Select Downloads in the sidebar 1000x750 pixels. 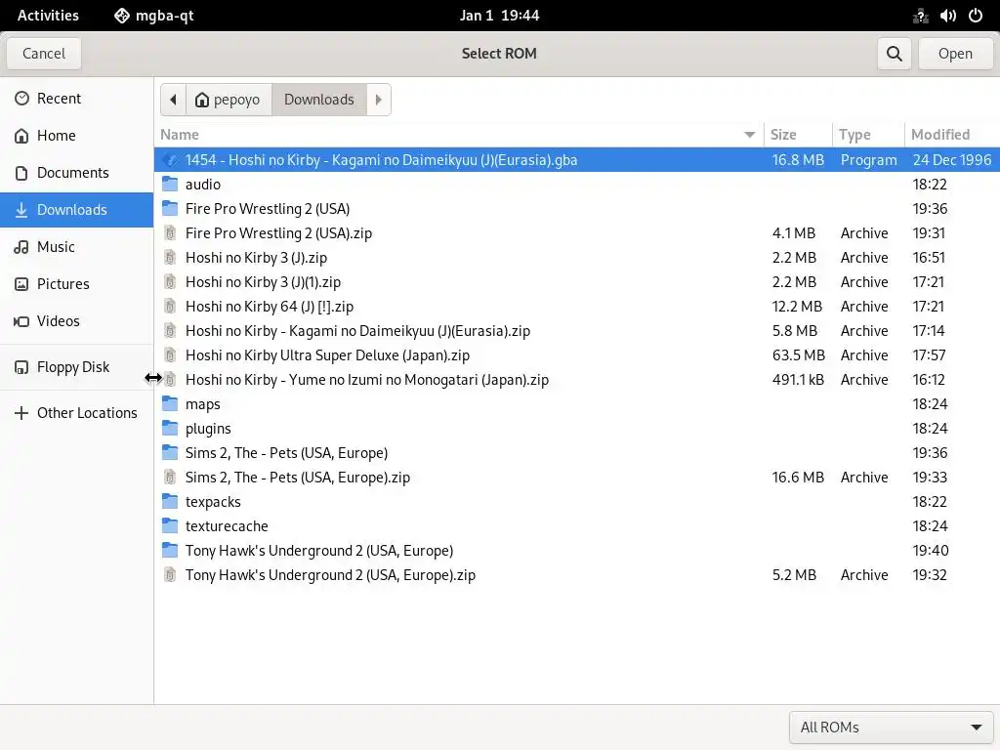click(76, 210)
